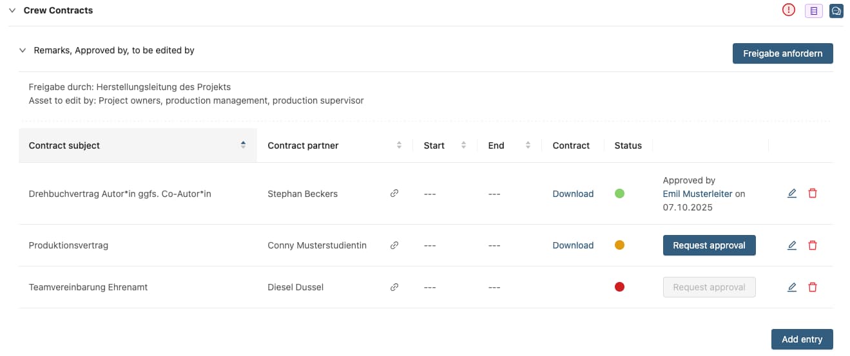Delete the Drehbuchvertrag contract entry
This screenshot has width=850, height=356.
point(813,193)
